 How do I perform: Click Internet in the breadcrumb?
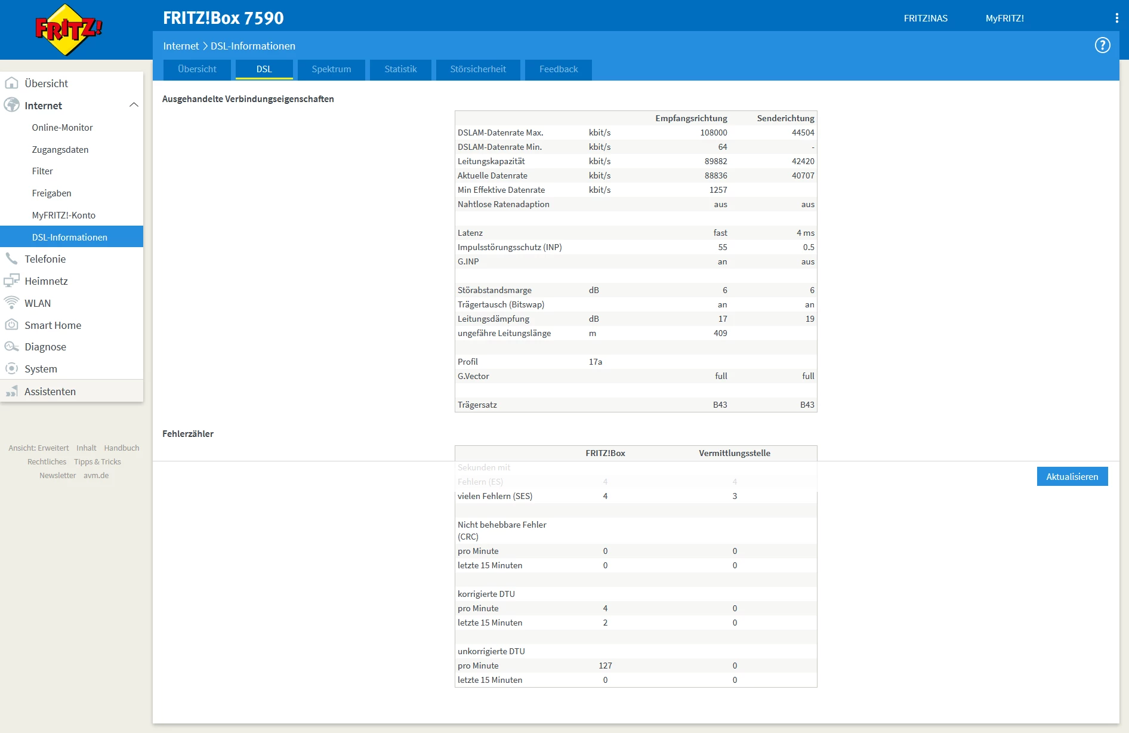(181, 46)
